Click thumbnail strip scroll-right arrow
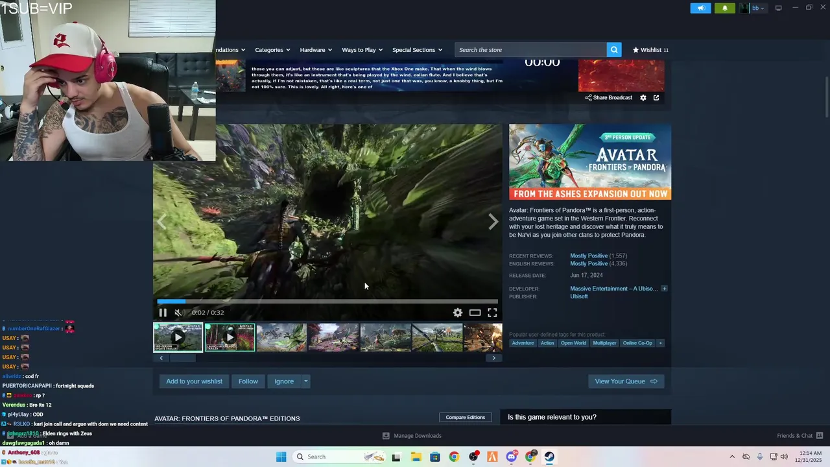This screenshot has height=467, width=830. (x=494, y=358)
